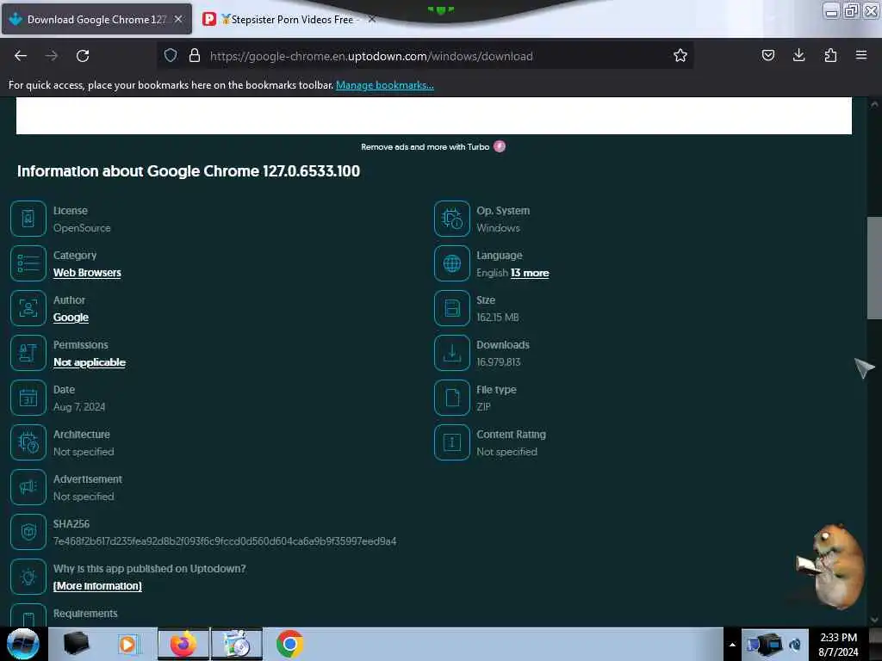Show the 13 more languages link
This screenshot has width=882, height=661.
pos(530,273)
